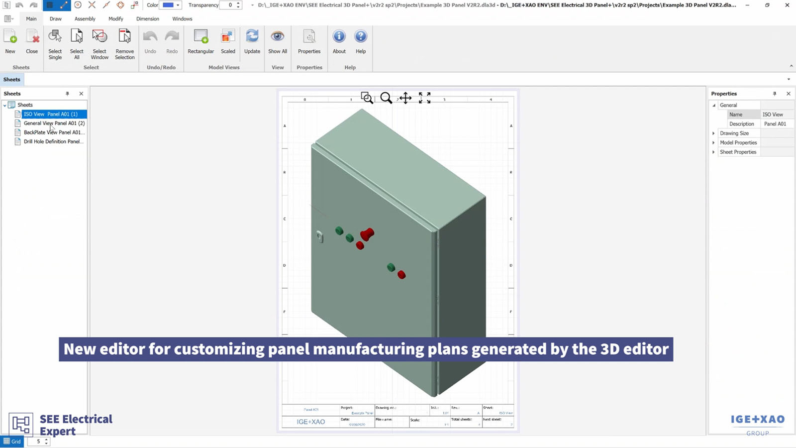Image resolution: width=796 pixels, height=448 pixels.
Task: Select ISO View Panel A01 (1) sheet
Action: 51,114
